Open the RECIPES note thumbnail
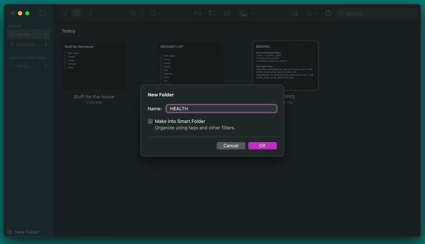 point(286,66)
